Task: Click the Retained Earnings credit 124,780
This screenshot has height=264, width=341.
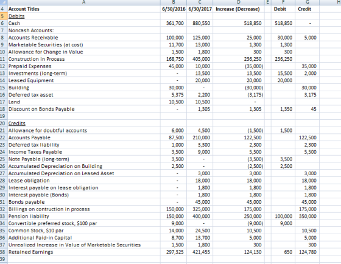Action: click(307, 252)
